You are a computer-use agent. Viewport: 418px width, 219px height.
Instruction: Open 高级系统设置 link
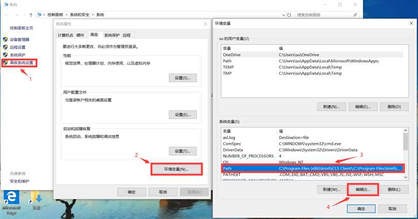click(x=21, y=63)
